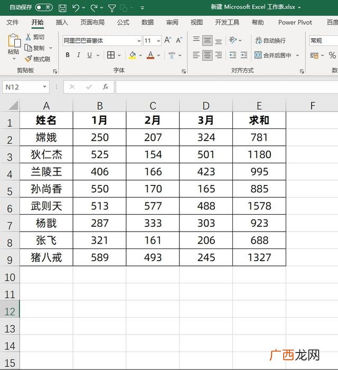Open fill color palette arrow
Screen dimensions: 338x370
pyautogui.click(x=140, y=55)
